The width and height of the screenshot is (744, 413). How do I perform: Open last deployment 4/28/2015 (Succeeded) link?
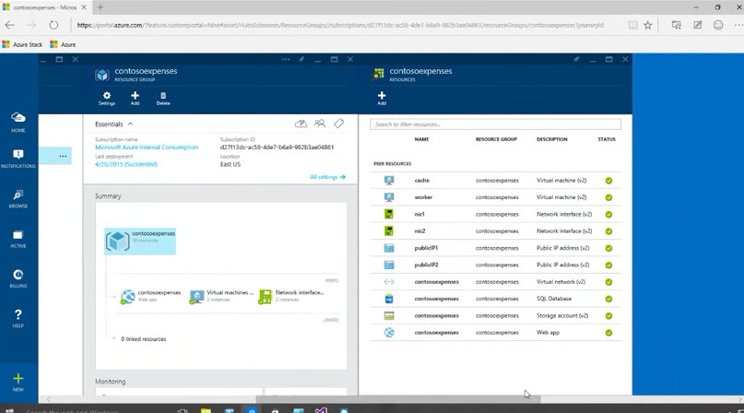[126, 164]
